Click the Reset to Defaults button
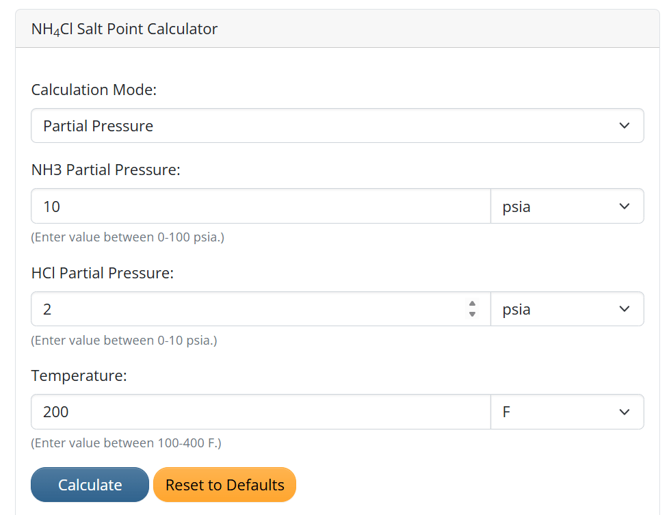671x515 pixels. (224, 485)
